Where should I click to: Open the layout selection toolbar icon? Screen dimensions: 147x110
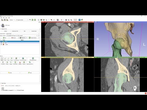(x=58, y=20)
